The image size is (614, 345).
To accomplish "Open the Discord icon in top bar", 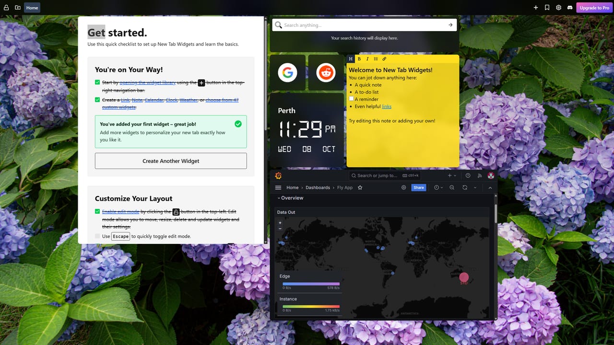I will pos(570,8).
